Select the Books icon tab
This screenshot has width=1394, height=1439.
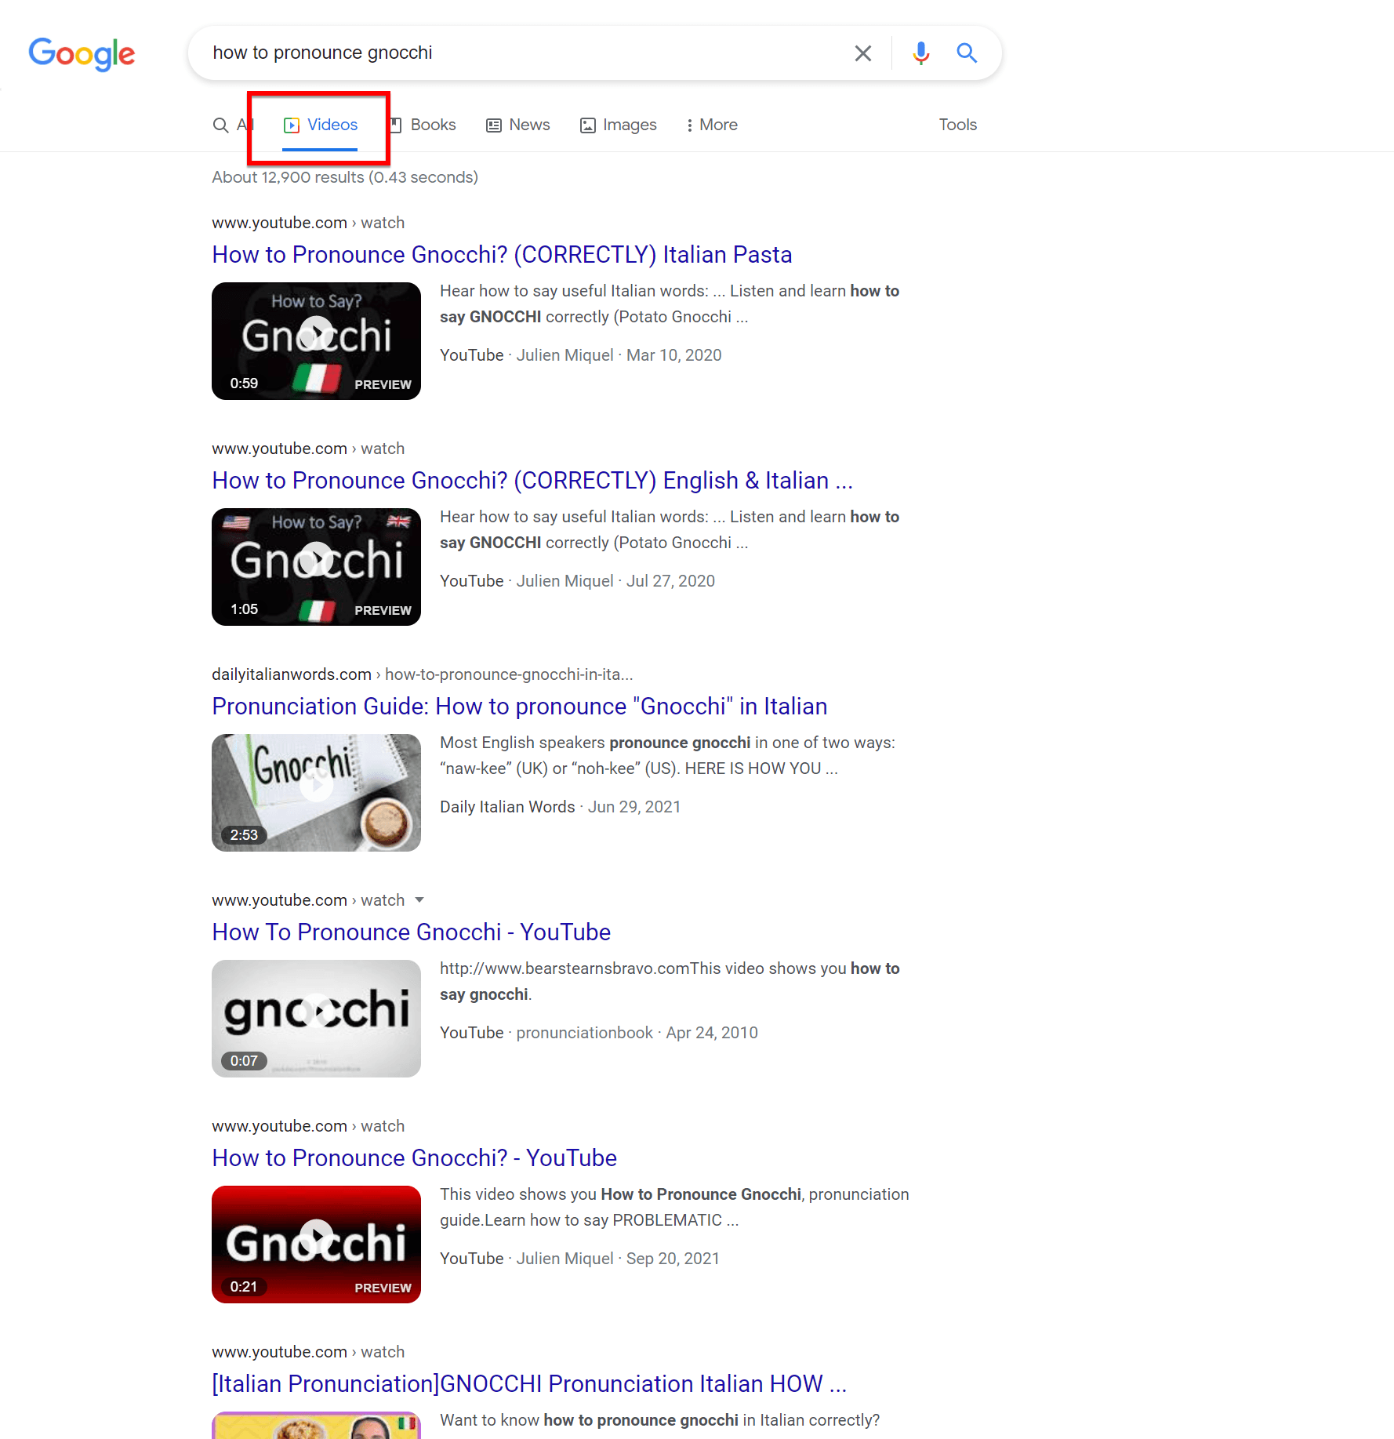click(398, 125)
